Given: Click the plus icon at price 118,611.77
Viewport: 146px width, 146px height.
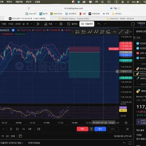Looking at the screenshot, I should click(117, 72).
